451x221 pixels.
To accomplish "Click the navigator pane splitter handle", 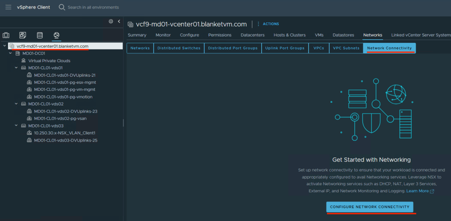I will pyautogui.click(x=124, y=123).
